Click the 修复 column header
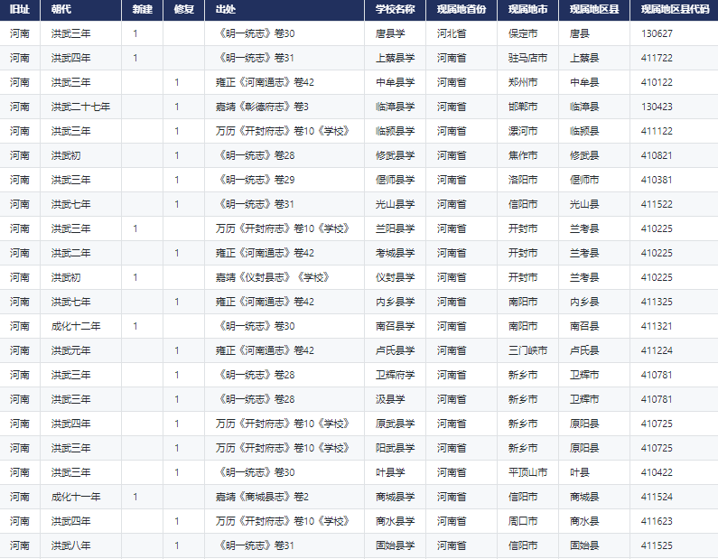Image resolution: width=718 pixels, height=559 pixels. (183, 9)
